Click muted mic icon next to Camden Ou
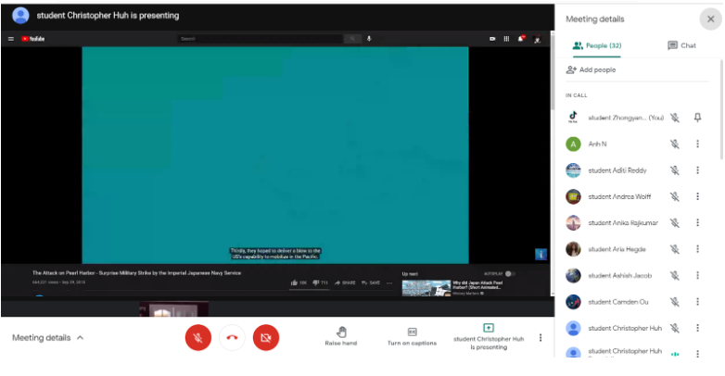This screenshot has height=376, width=725. click(x=675, y=302)
